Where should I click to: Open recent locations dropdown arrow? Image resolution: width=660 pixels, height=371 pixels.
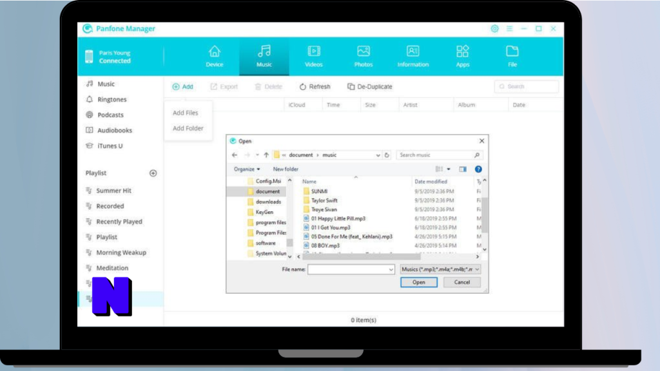click(x=257, y=155)
